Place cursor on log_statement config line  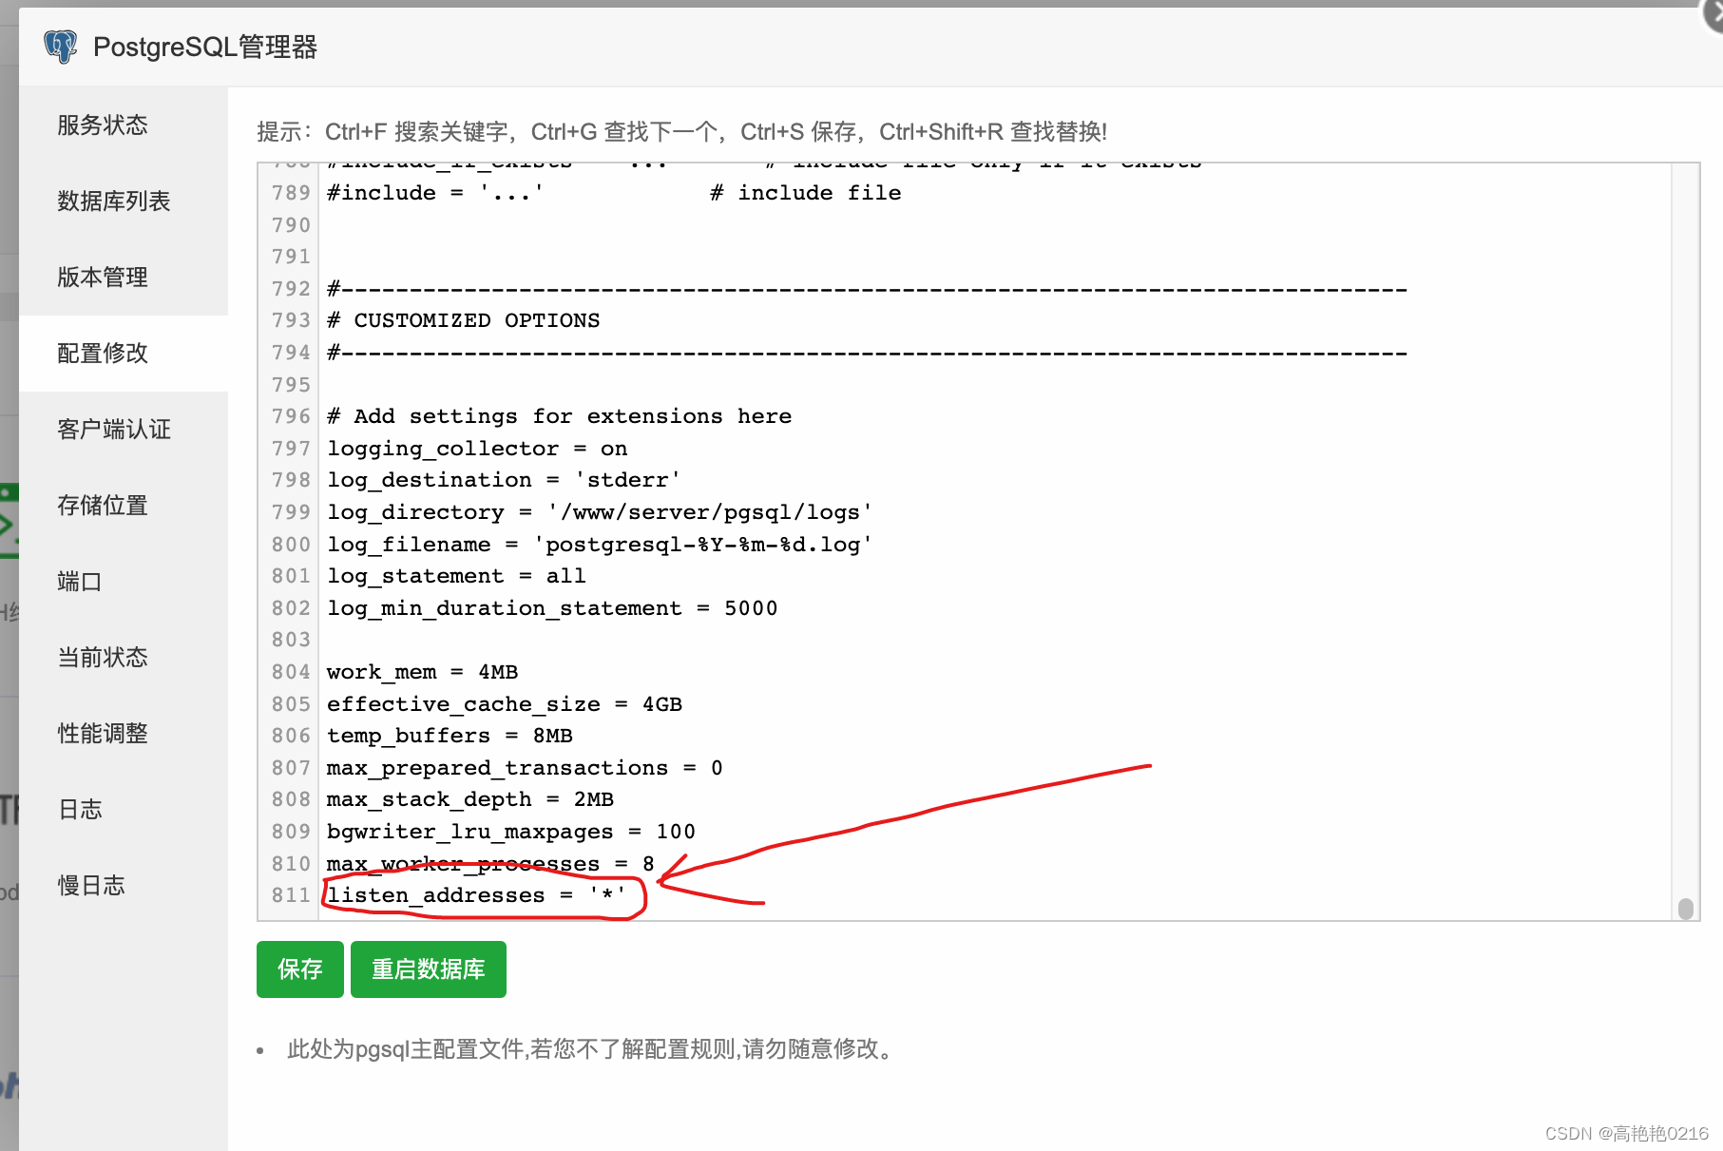(x=454, y=575)
